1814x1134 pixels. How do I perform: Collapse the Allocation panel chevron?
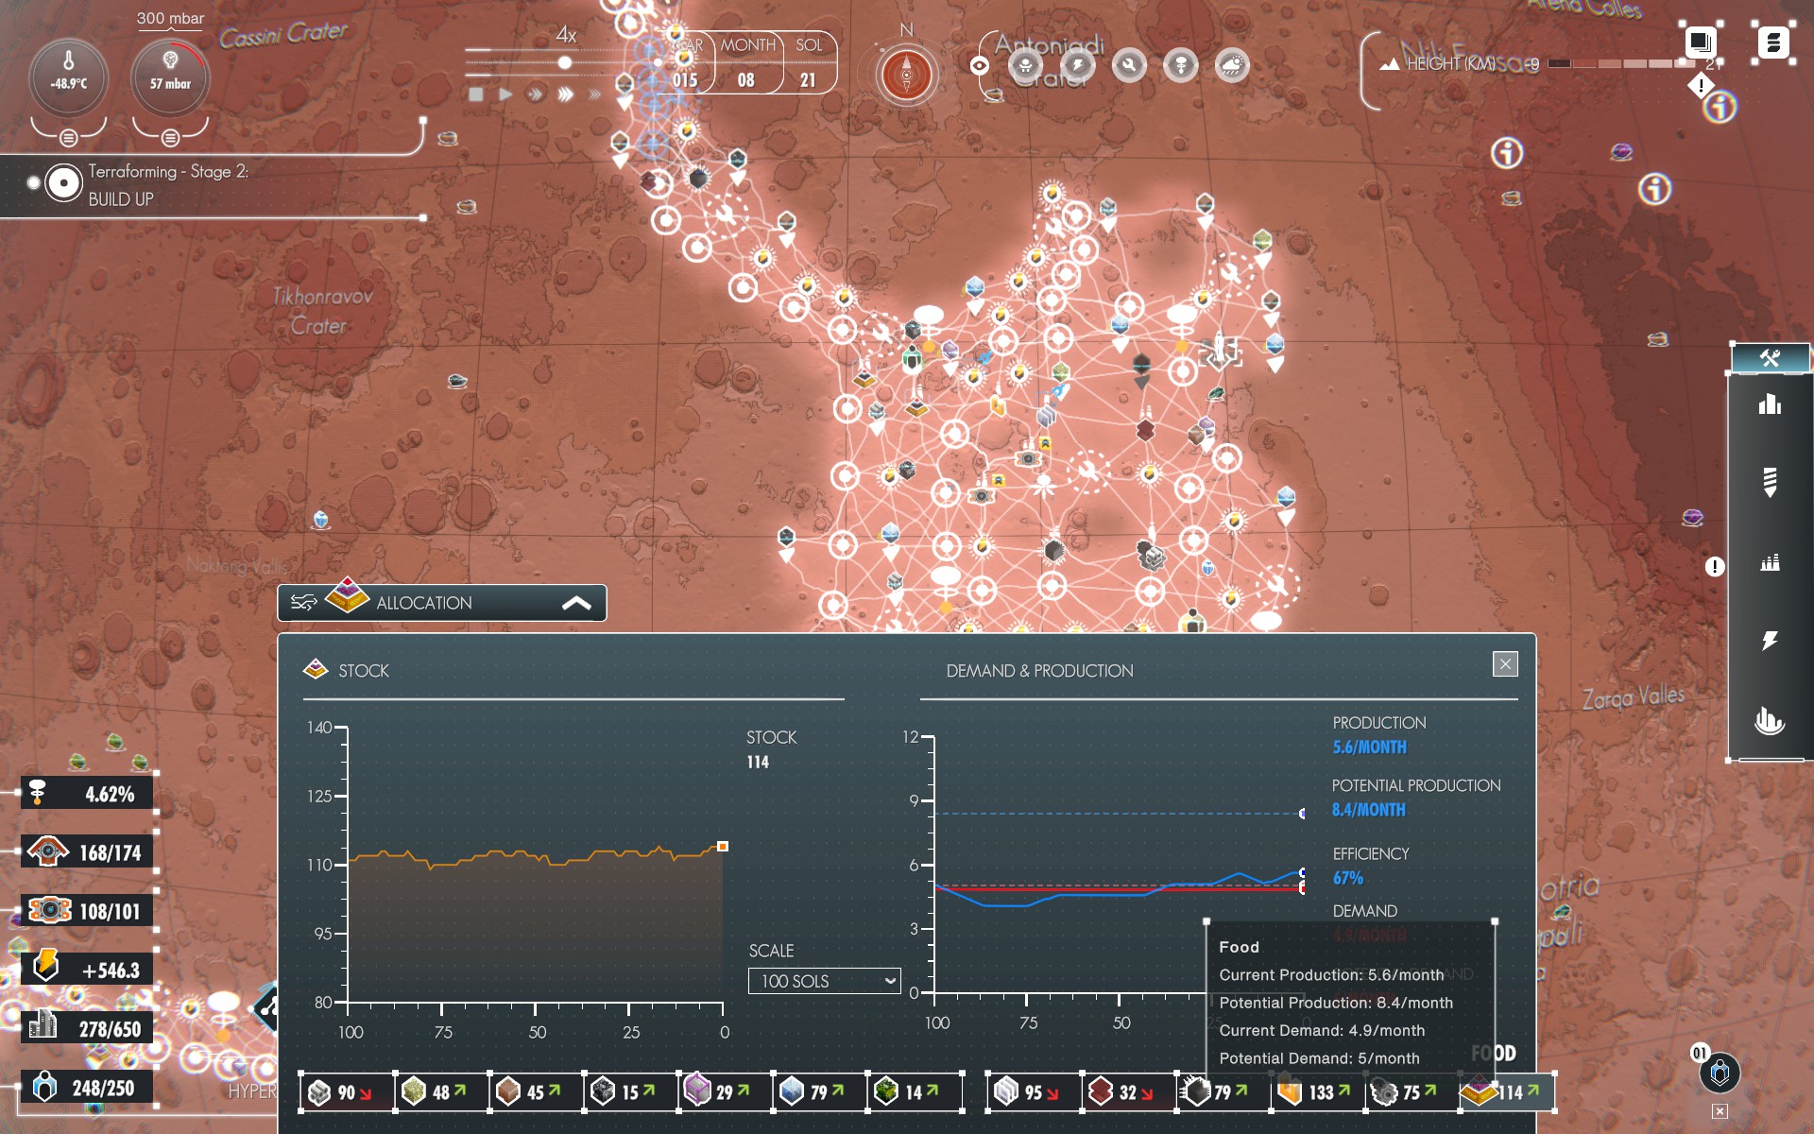(x=576, y=603)
